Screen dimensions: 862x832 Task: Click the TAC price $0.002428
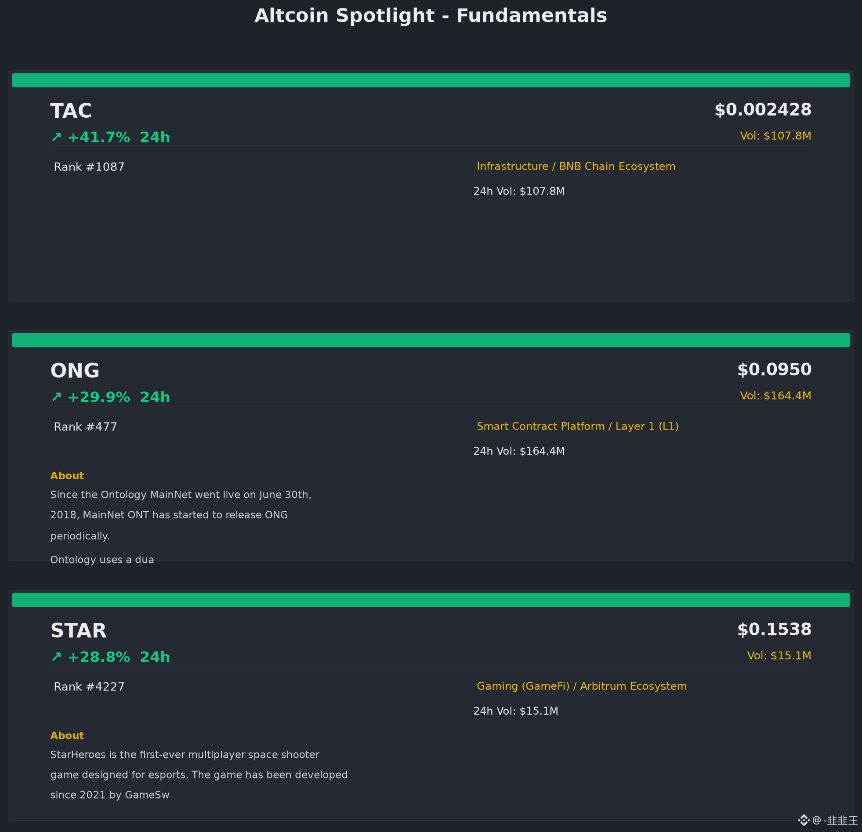click(x=763, y=110)
